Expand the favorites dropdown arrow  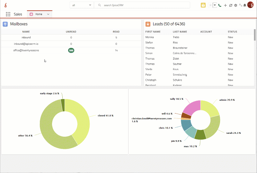215,5
